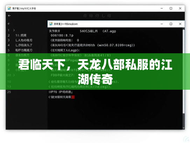Click the line starting with "IIP70 IP"
190x143 pixels.
pyautogui.click(x=61, y=92)
